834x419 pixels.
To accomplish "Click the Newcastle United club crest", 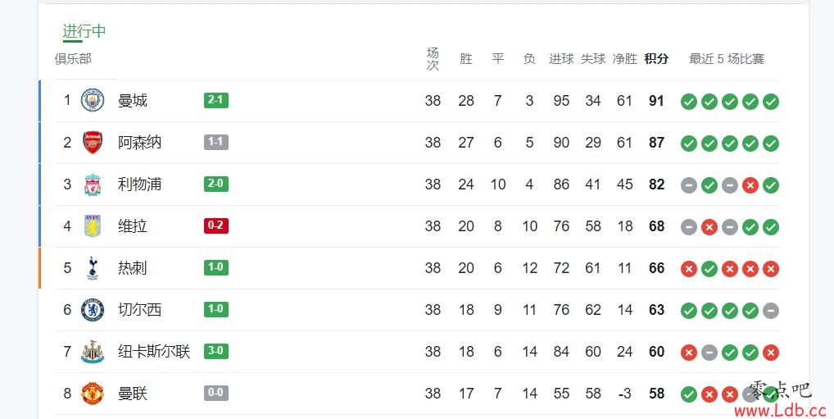I will click(x=93, y=352).
